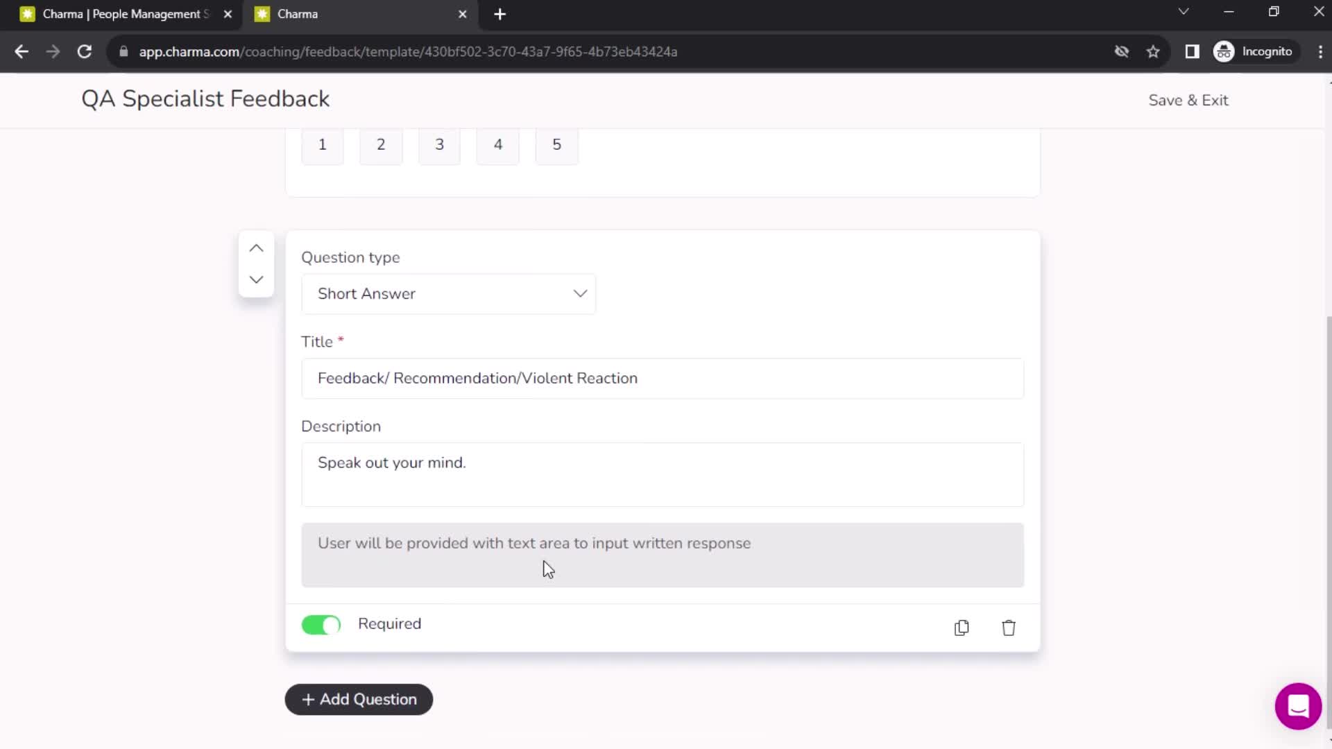Screen dimensions: 1332x749
Task: Select rating 5
Action: 556,144
